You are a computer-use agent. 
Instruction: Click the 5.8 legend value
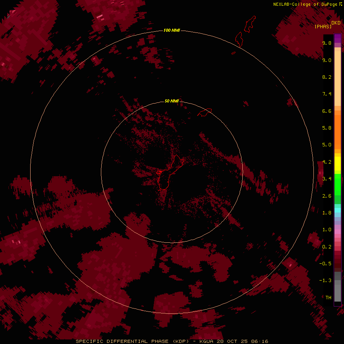click(x=327, y=128)
